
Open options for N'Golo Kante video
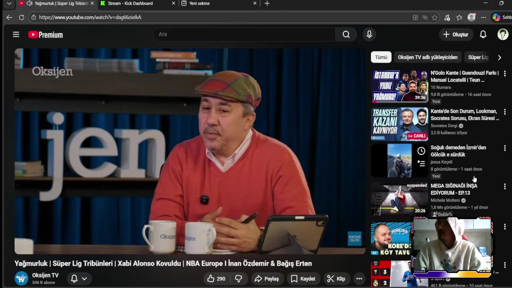click(x=505, y=74)
